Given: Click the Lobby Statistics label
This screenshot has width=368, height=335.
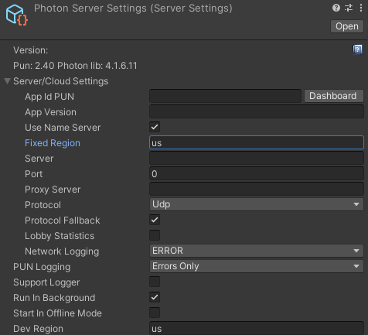Looking at the screenshot, I should [x=60, y=236].
